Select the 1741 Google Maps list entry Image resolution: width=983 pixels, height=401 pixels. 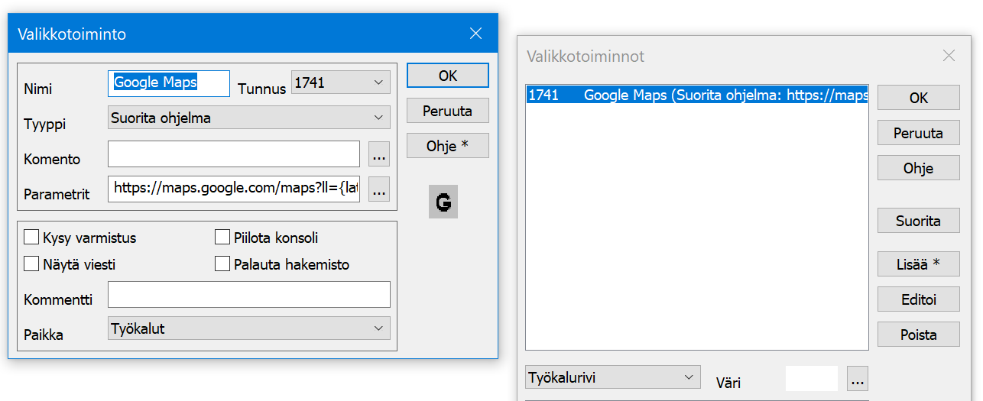point(697,95)
